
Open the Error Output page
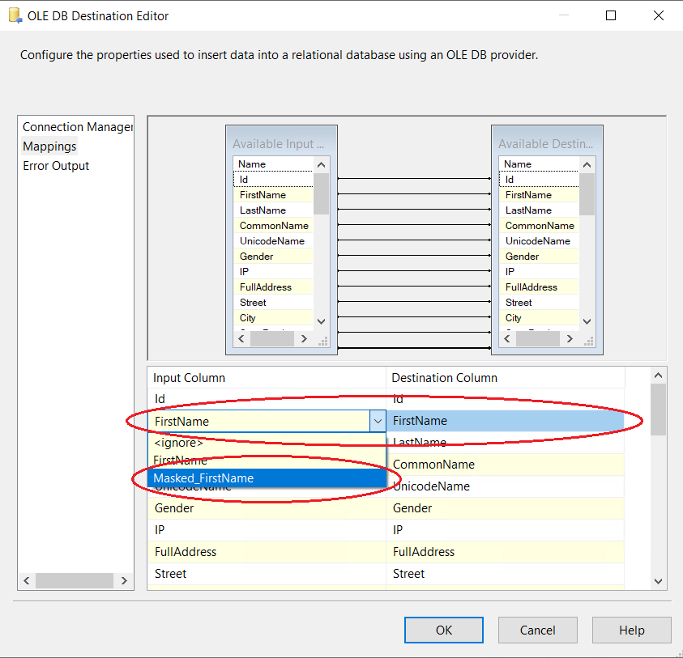[x=56, y=166]
